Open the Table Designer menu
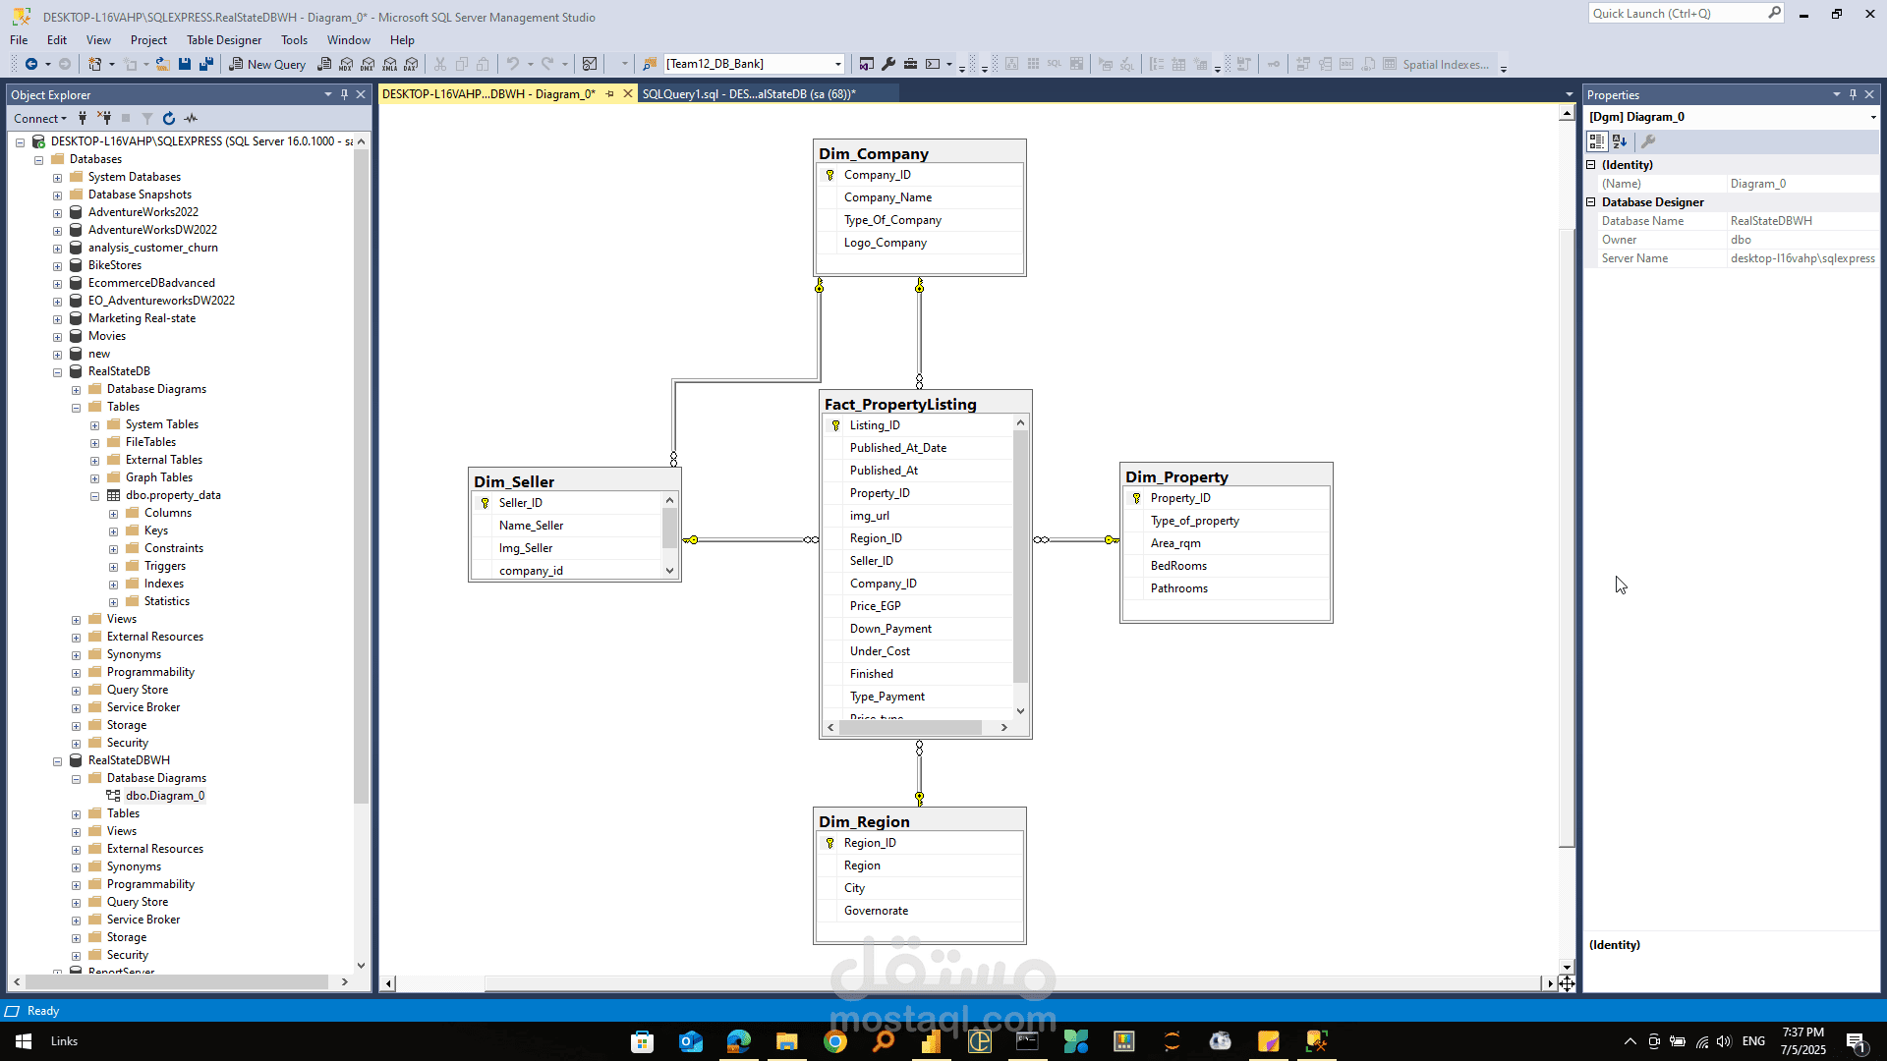1887x1061 pixels. pyautogui.click(x=224, y=40)
